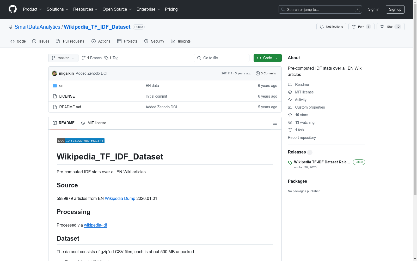Star this repository

pos(391,27)
